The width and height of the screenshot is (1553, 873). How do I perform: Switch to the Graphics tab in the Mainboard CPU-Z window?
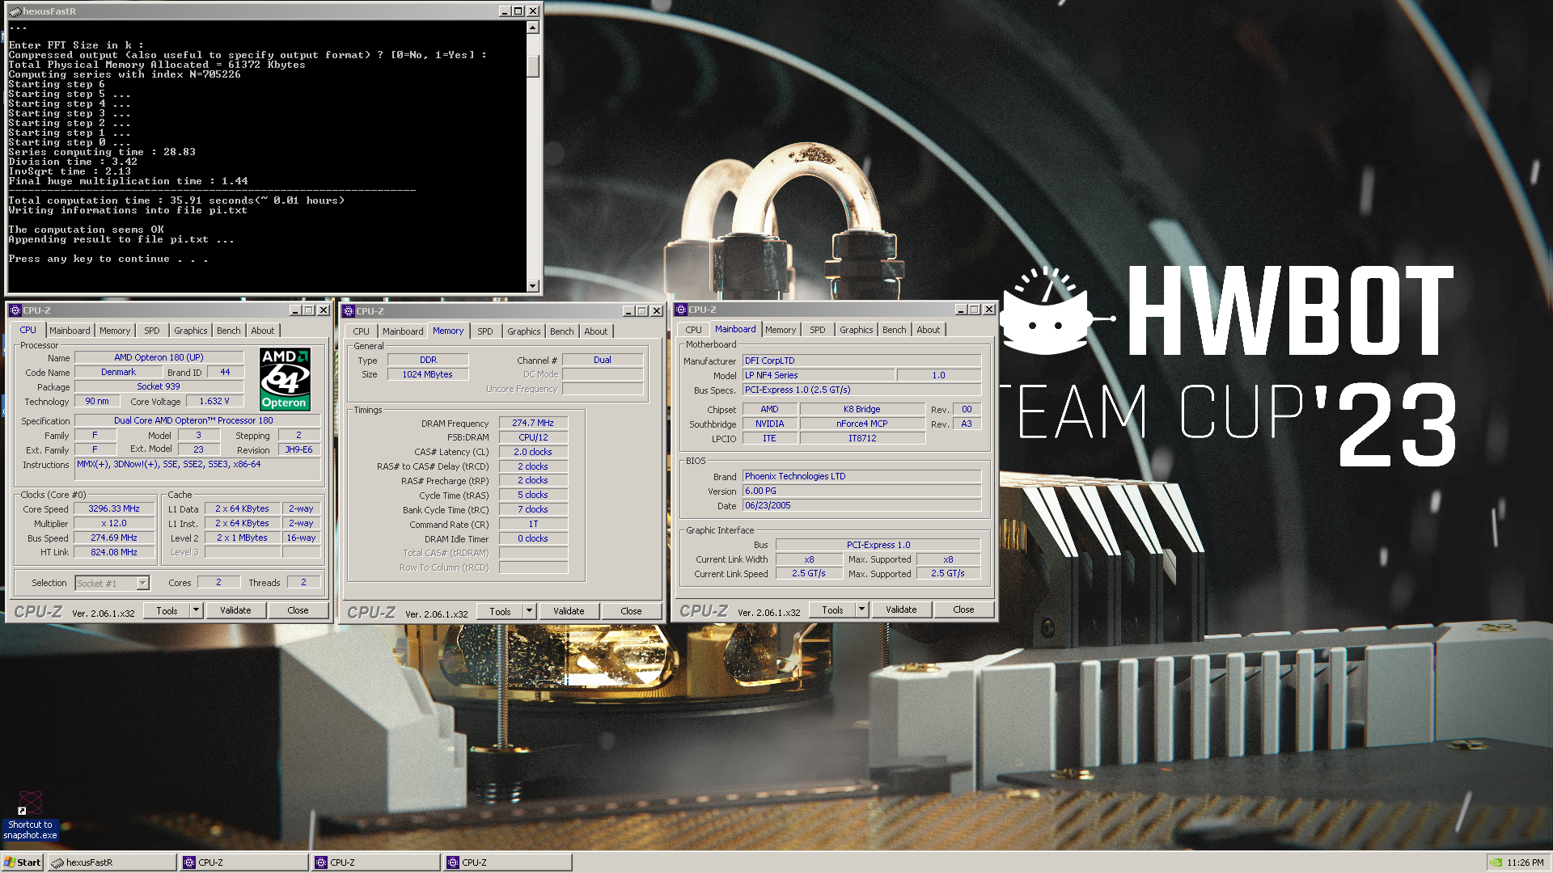click(x=857, y=330)
